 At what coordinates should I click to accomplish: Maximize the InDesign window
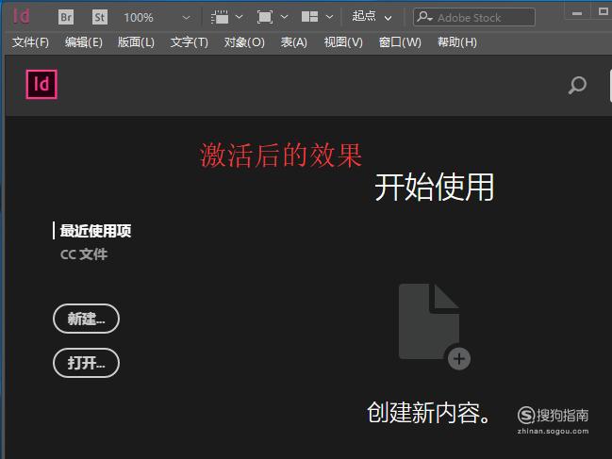603,11
